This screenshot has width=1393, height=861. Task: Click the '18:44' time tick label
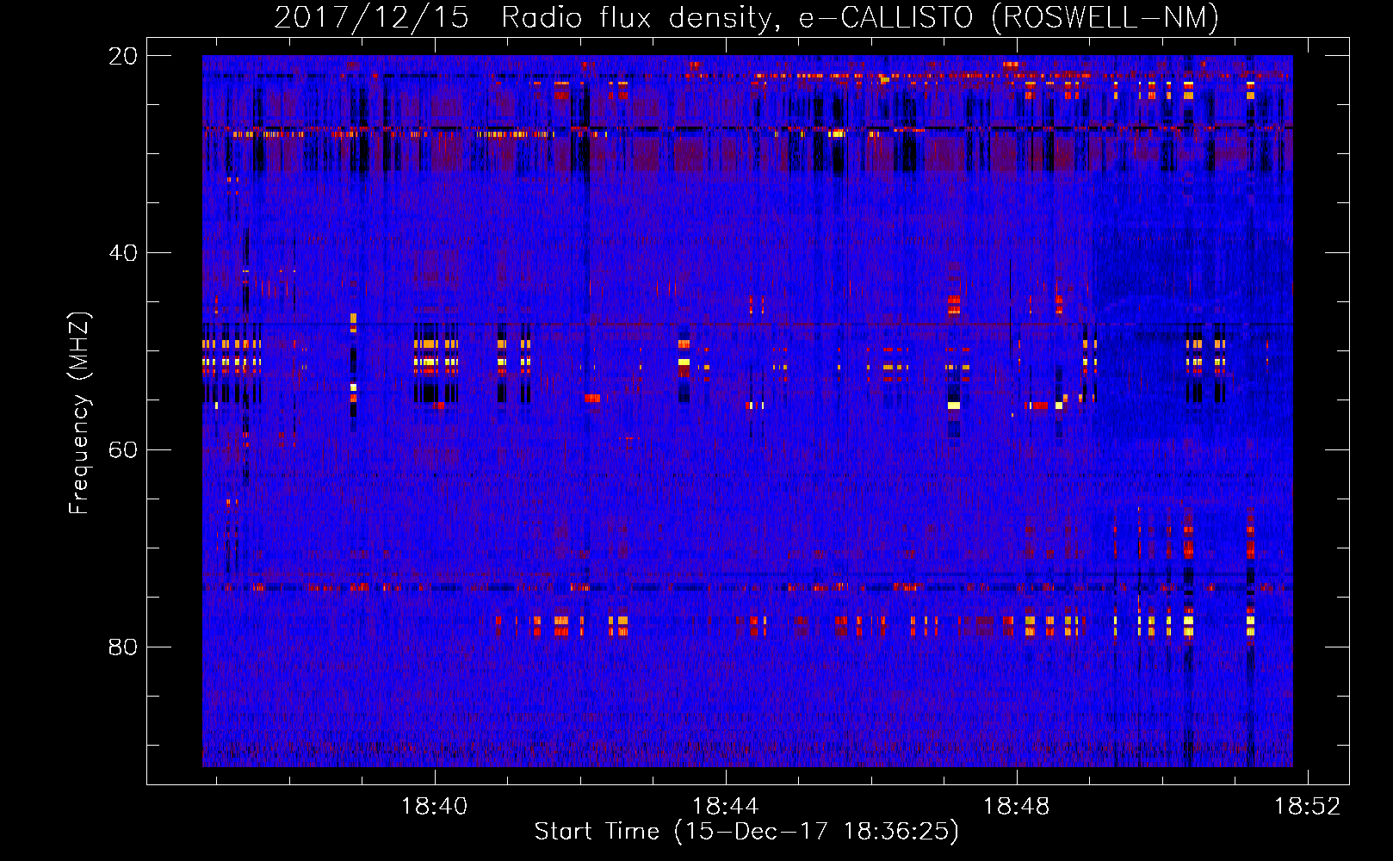point(726,807)
